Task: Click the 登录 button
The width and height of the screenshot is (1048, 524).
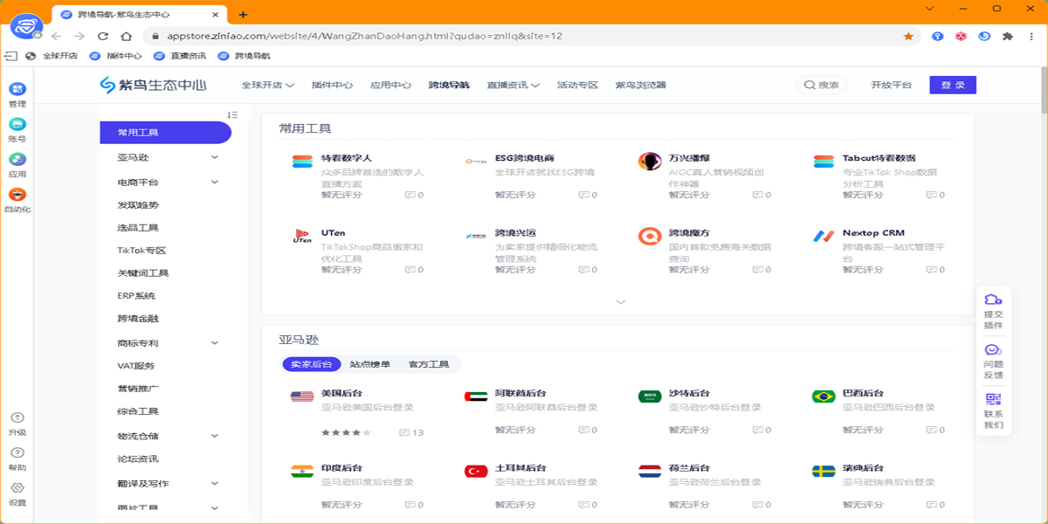Action: 952,85
